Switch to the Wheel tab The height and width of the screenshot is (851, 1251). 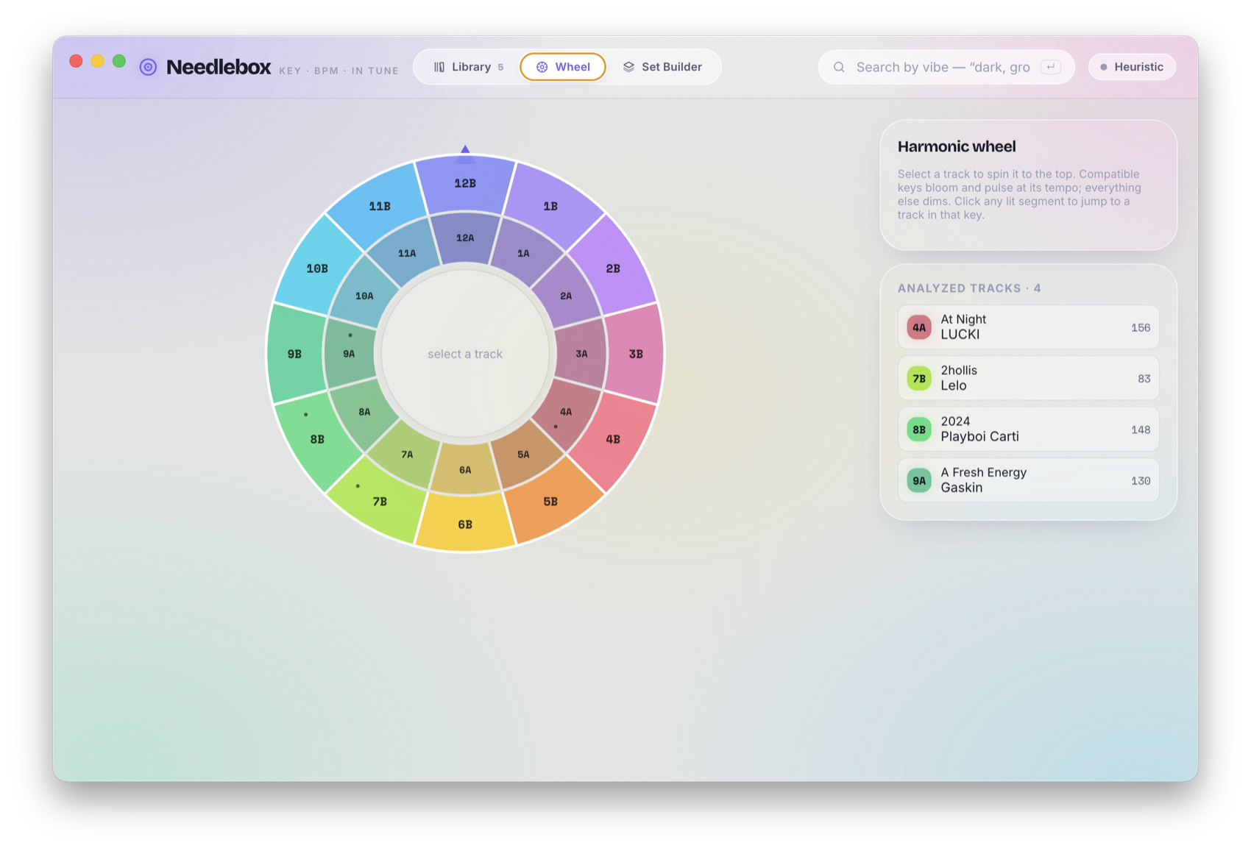563,67
